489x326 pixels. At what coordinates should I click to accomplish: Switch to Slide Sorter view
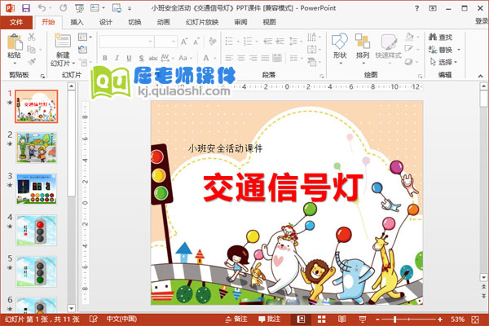[322, 319]
